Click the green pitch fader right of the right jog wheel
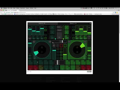This screenshot has height=90, width=120. (x=89, y=47)
